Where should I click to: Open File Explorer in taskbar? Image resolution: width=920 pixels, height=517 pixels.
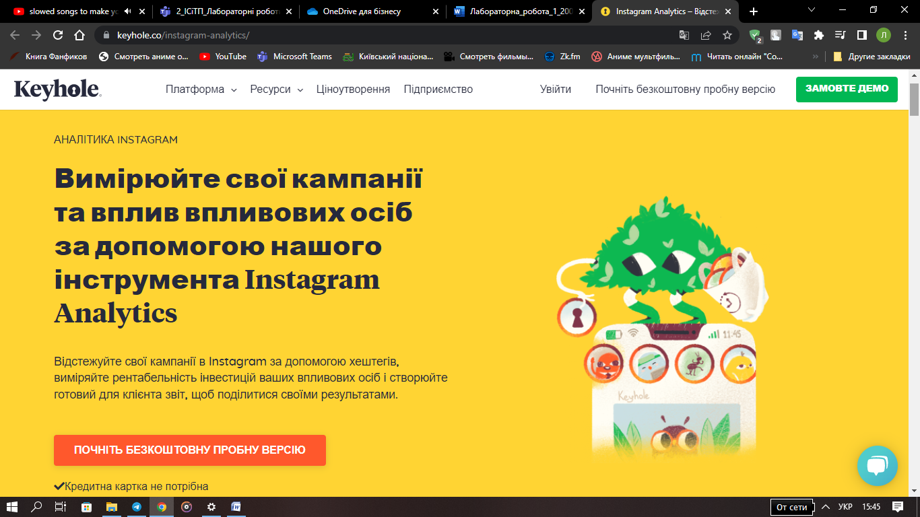(x=112, y=507)
